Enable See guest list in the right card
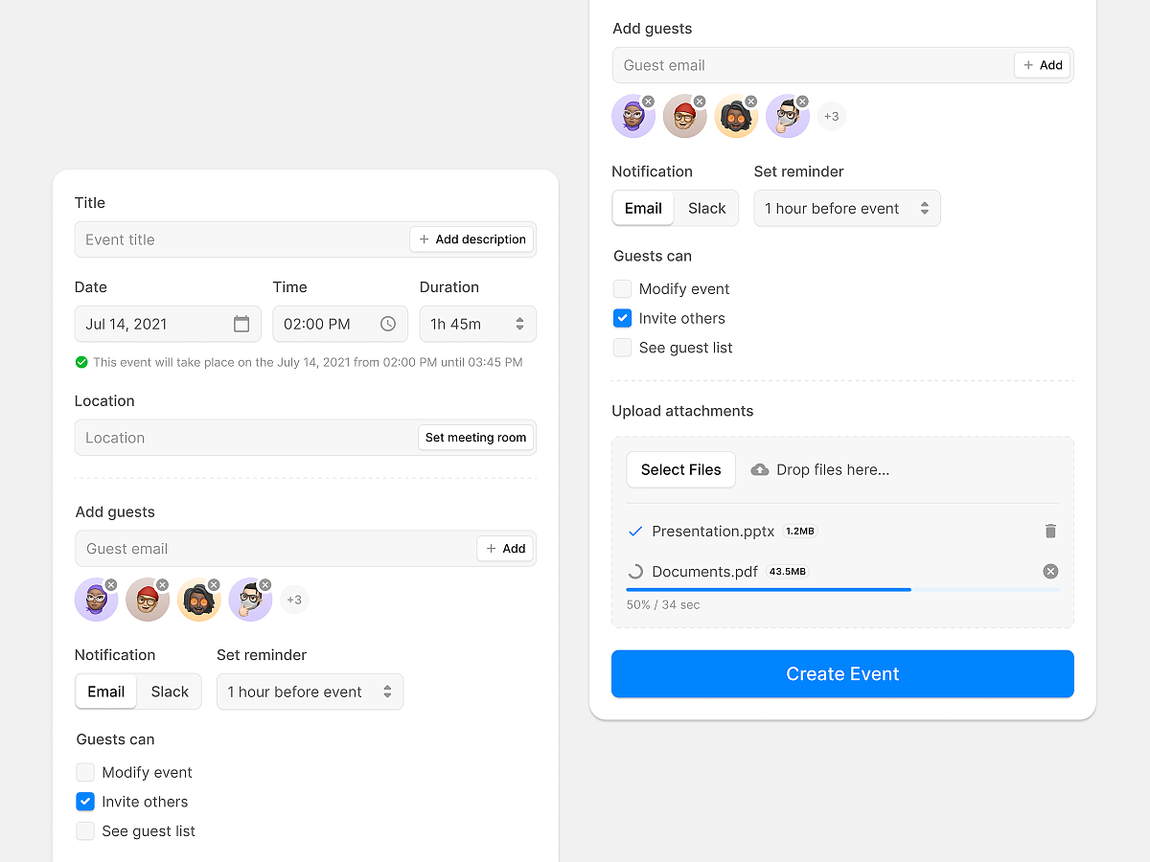The image size is (1150, 862). 623,348
